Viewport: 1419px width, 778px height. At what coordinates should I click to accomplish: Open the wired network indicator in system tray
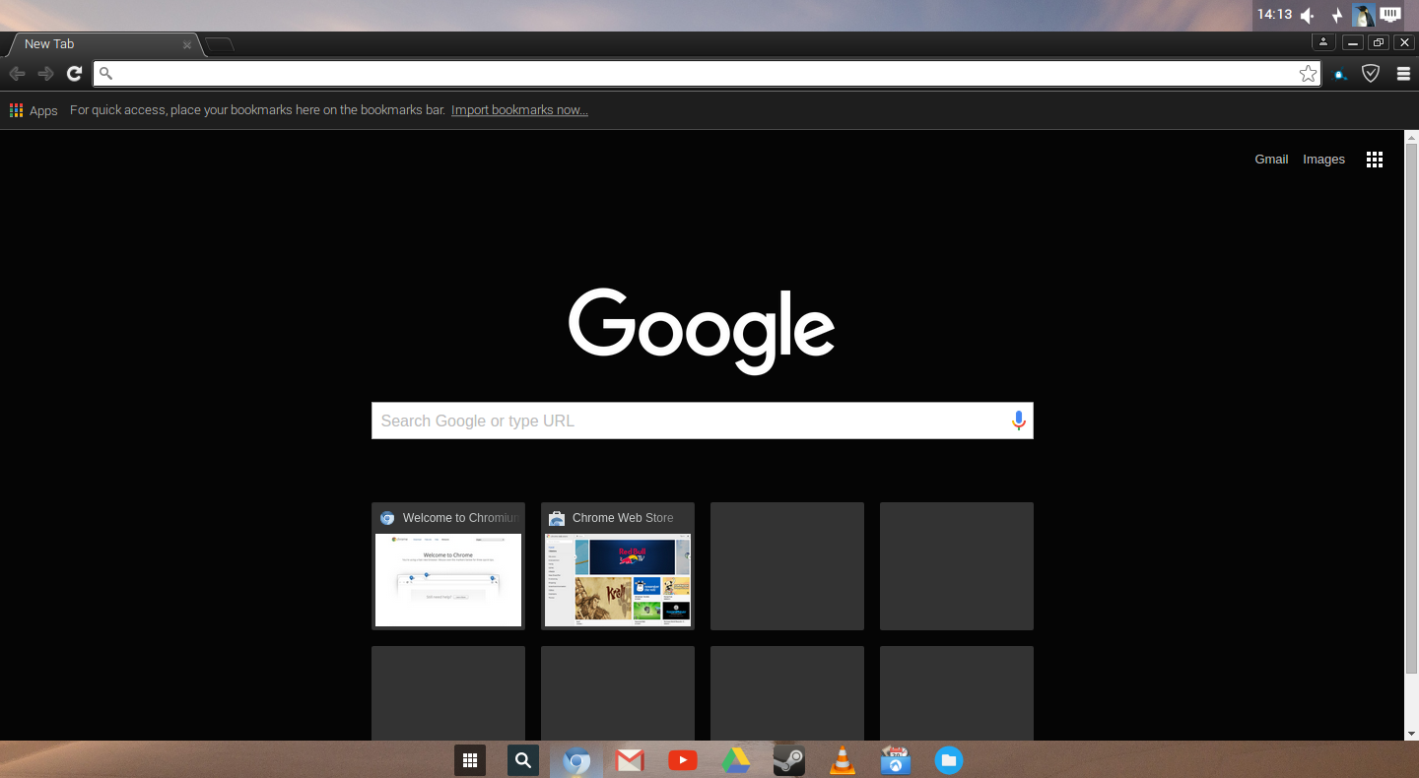coord(1390,14)
